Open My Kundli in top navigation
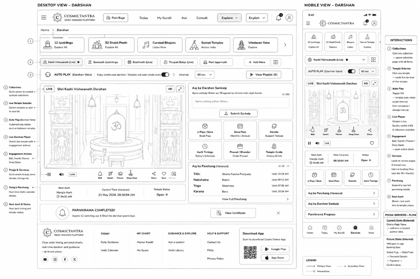This screenshot has width=420, height=279. point(164,18)
